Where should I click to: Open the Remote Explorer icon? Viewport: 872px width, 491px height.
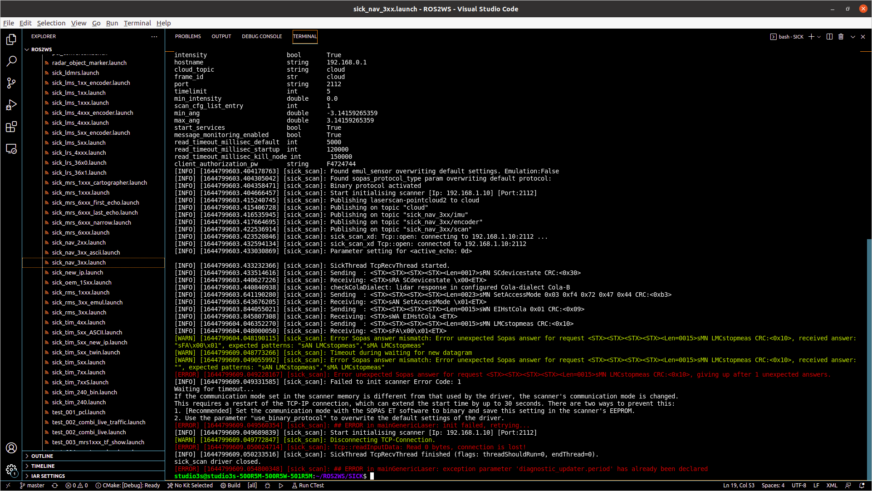point(11,149)
